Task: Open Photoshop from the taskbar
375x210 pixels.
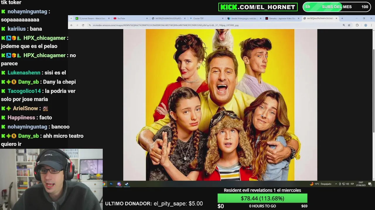Action: point(111,184)
